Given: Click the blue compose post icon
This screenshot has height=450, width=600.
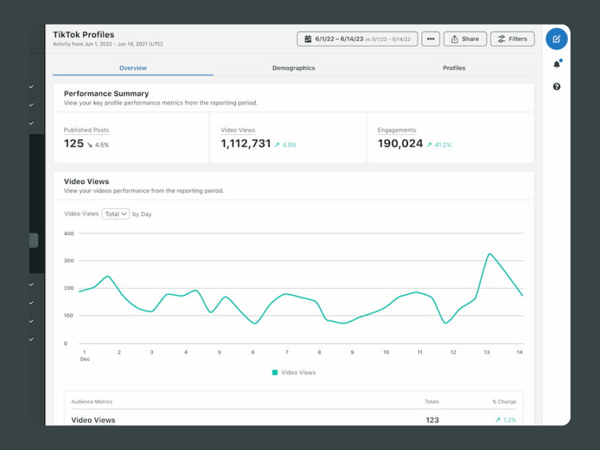Looking at the screenshot, I should 556,39.
